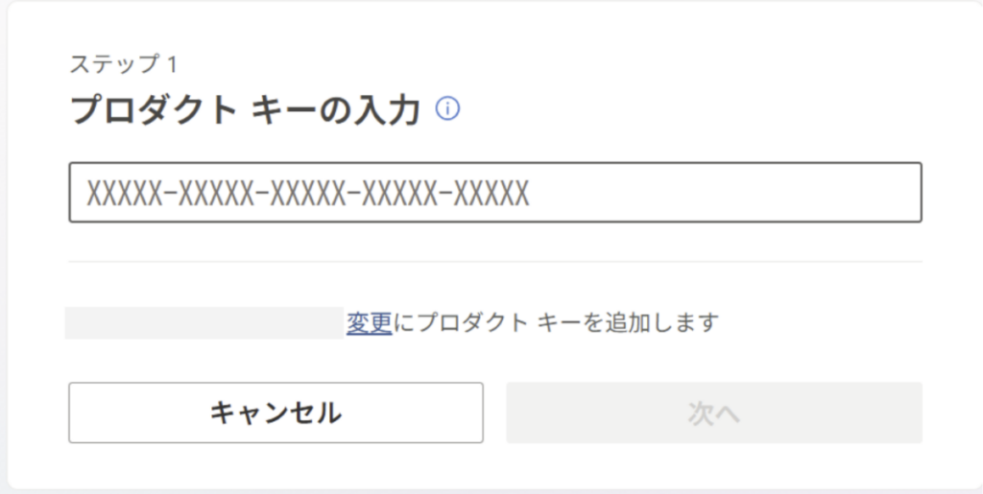Click the ステップ 1 label
This screenshot has width=983, height=494.
point(123,65)
